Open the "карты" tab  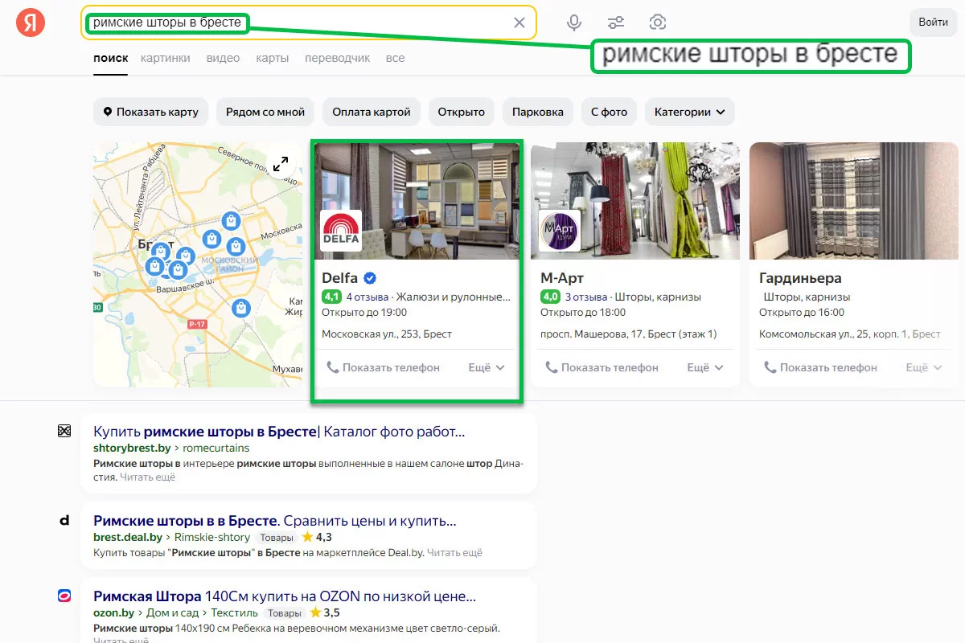tap(272, 58)
